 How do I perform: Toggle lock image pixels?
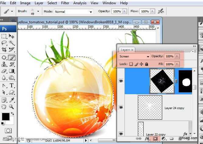pos(136,64)
